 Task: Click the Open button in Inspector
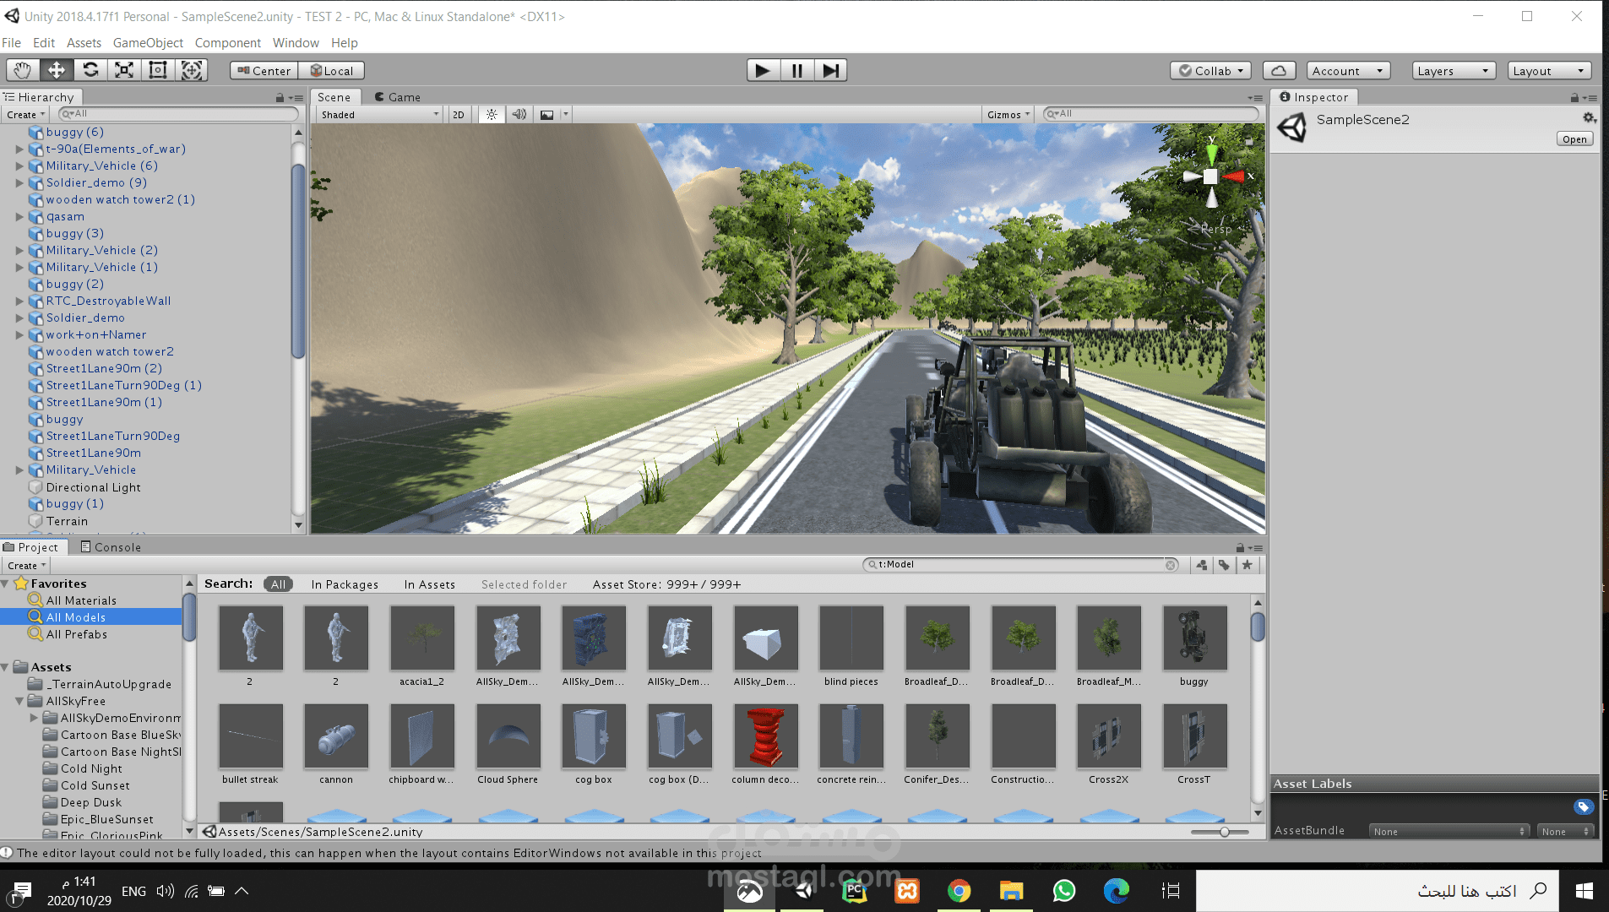click(1574, 139)
